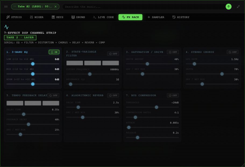Click the 7-EFFECT DSP CHANNEL STRIP heading
Screen dimensions: 245x167
tap(30, 33)
